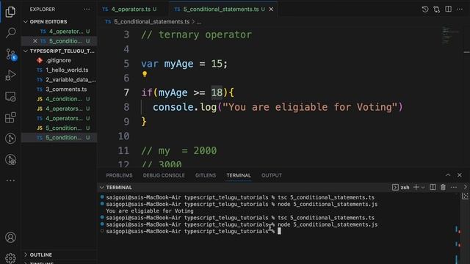Switch to the Problems panel tab
Image resolution: width=470 pixels, height=264 pixels.
coord(119,175)
